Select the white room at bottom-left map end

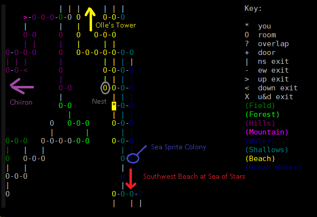(7, 194)
